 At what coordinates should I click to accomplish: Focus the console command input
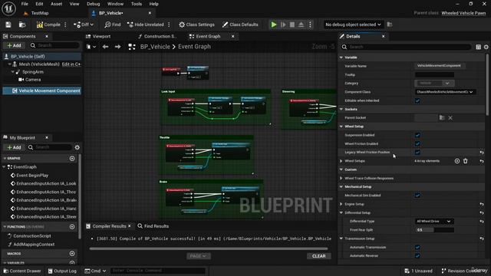[x=158, y=271]
